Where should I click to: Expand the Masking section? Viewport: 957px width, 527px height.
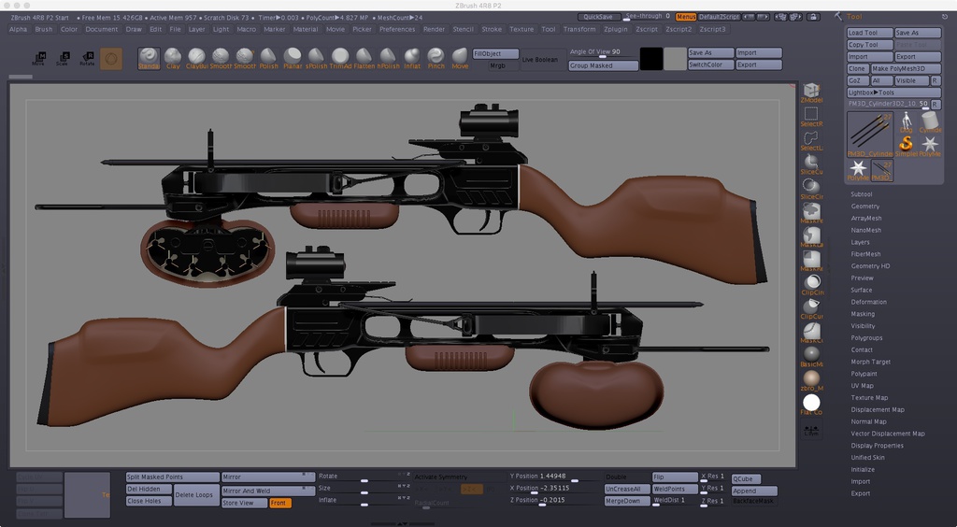tap(863, 314)
